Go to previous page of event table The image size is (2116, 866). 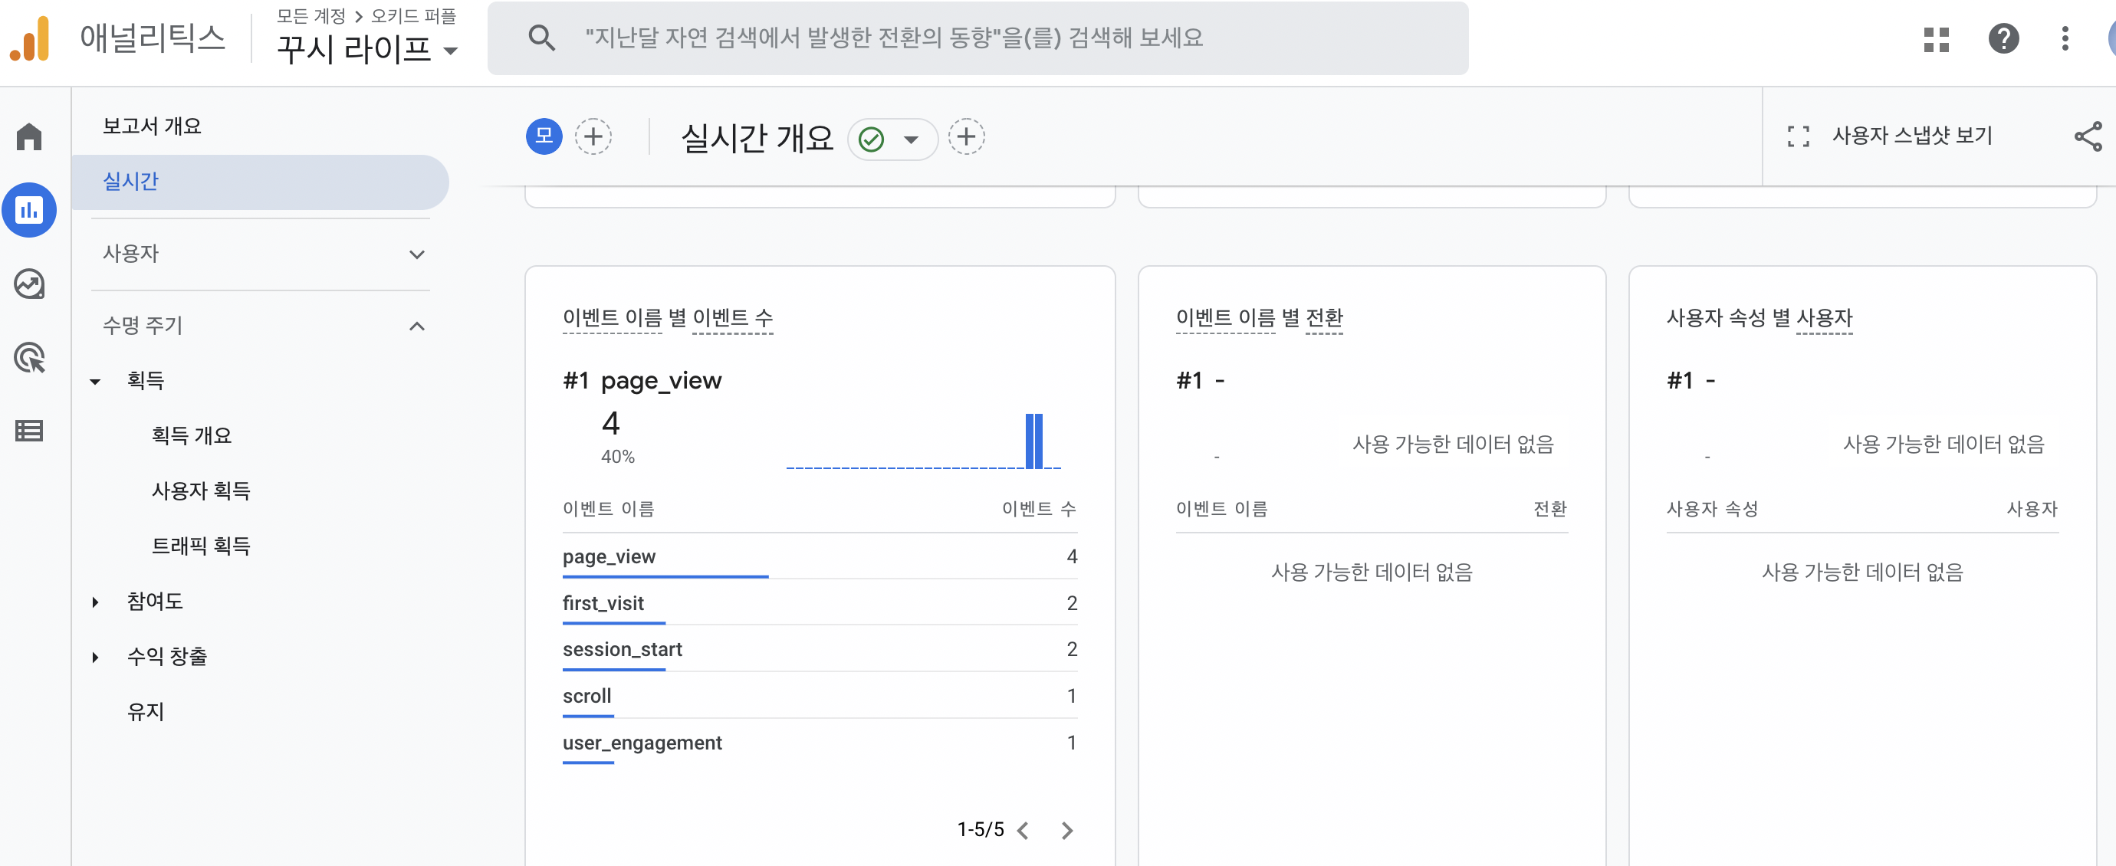click(1023, 831)
